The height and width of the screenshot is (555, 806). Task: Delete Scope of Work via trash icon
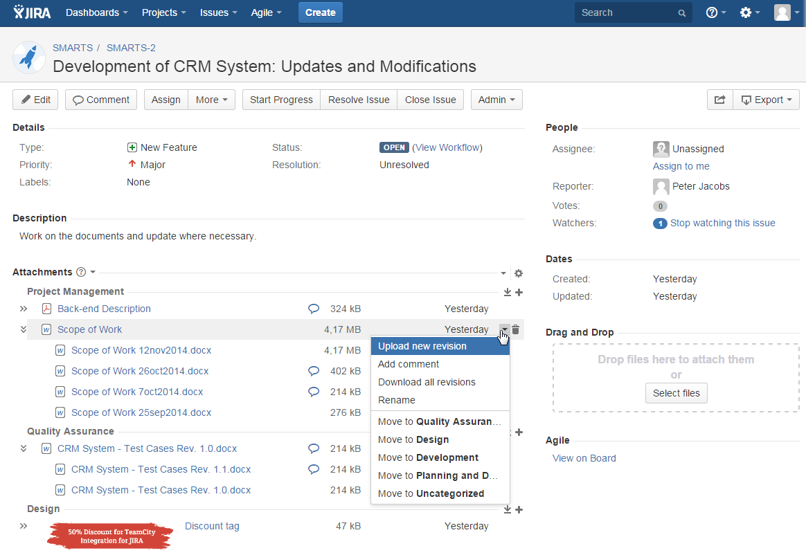(x=516, y=329)
